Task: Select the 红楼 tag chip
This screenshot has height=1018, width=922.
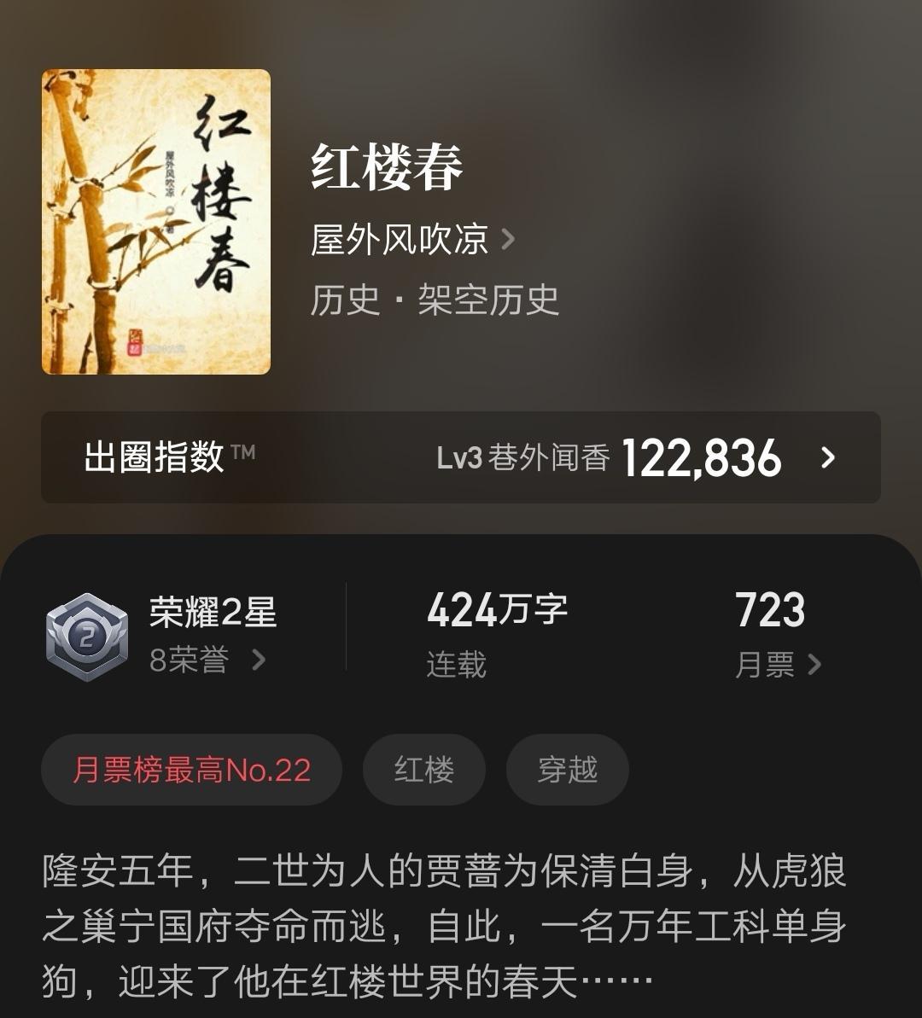Action: click(x=424, y=770)
